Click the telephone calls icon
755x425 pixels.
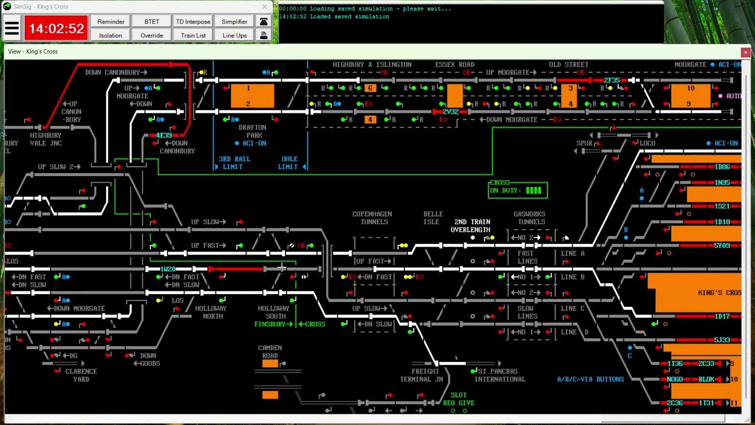[264, 21]
